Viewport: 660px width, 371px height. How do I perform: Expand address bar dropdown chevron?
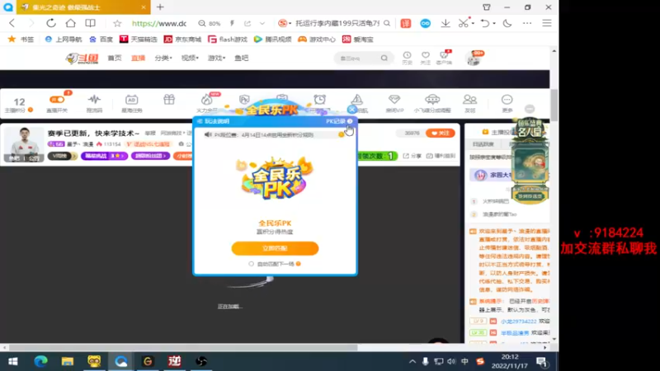click(262, 24)
